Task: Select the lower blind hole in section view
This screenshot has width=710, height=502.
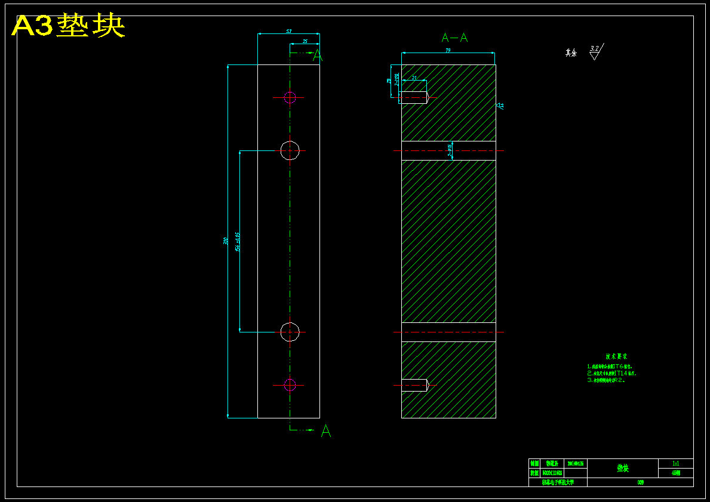Action: click(x=415, y=385)
